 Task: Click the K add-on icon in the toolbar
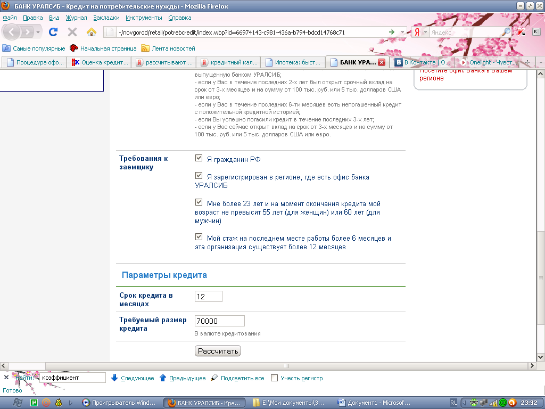[x=535, y=31]
